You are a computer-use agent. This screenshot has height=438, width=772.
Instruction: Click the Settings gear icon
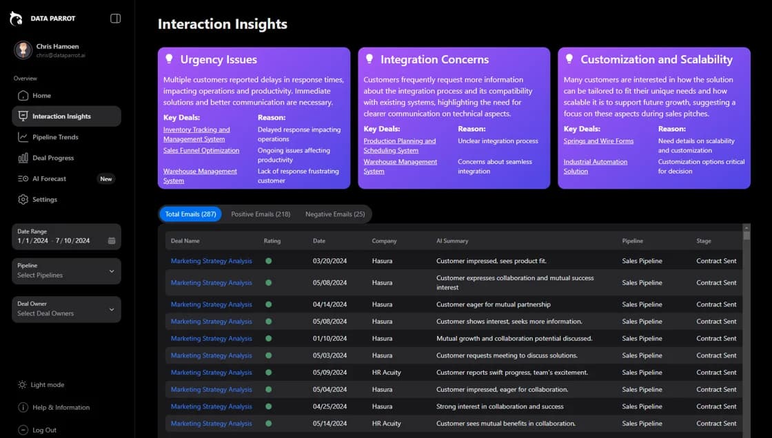click(24, 200)
